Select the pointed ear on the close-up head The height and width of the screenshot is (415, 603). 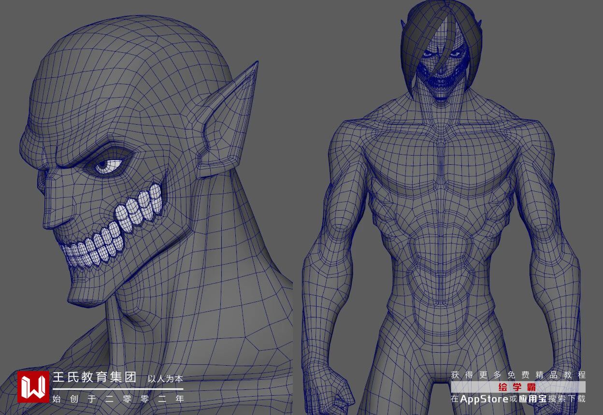(x=227, y=121)
